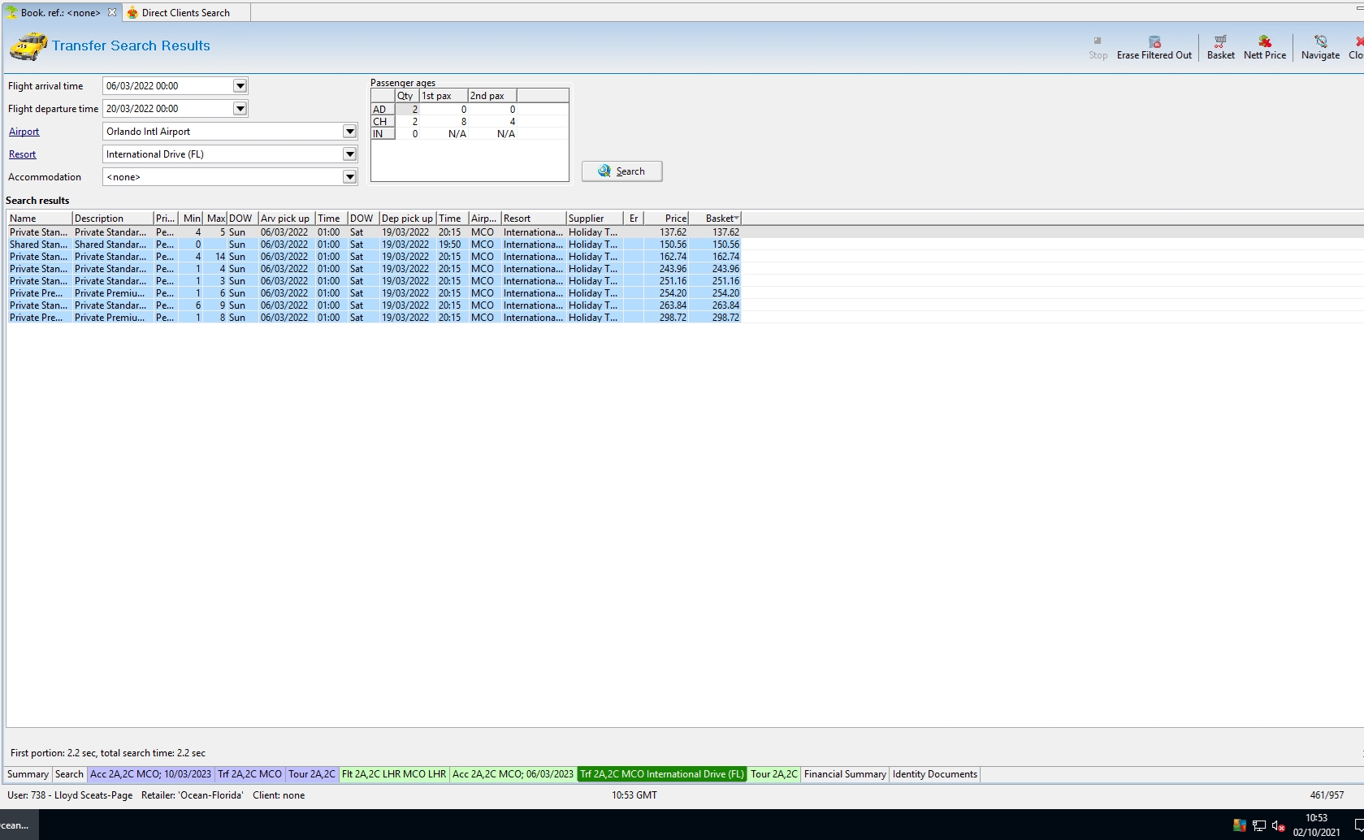Sort results by Supplier column header
This screenshot has width=1364, height=840.
tap(595, 219)
